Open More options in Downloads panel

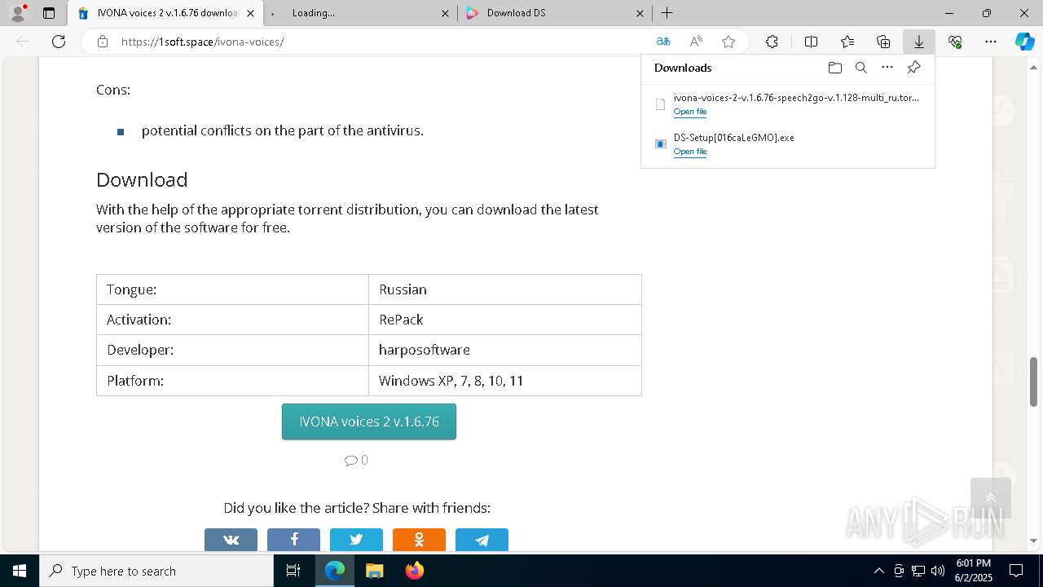click(887, 68)
